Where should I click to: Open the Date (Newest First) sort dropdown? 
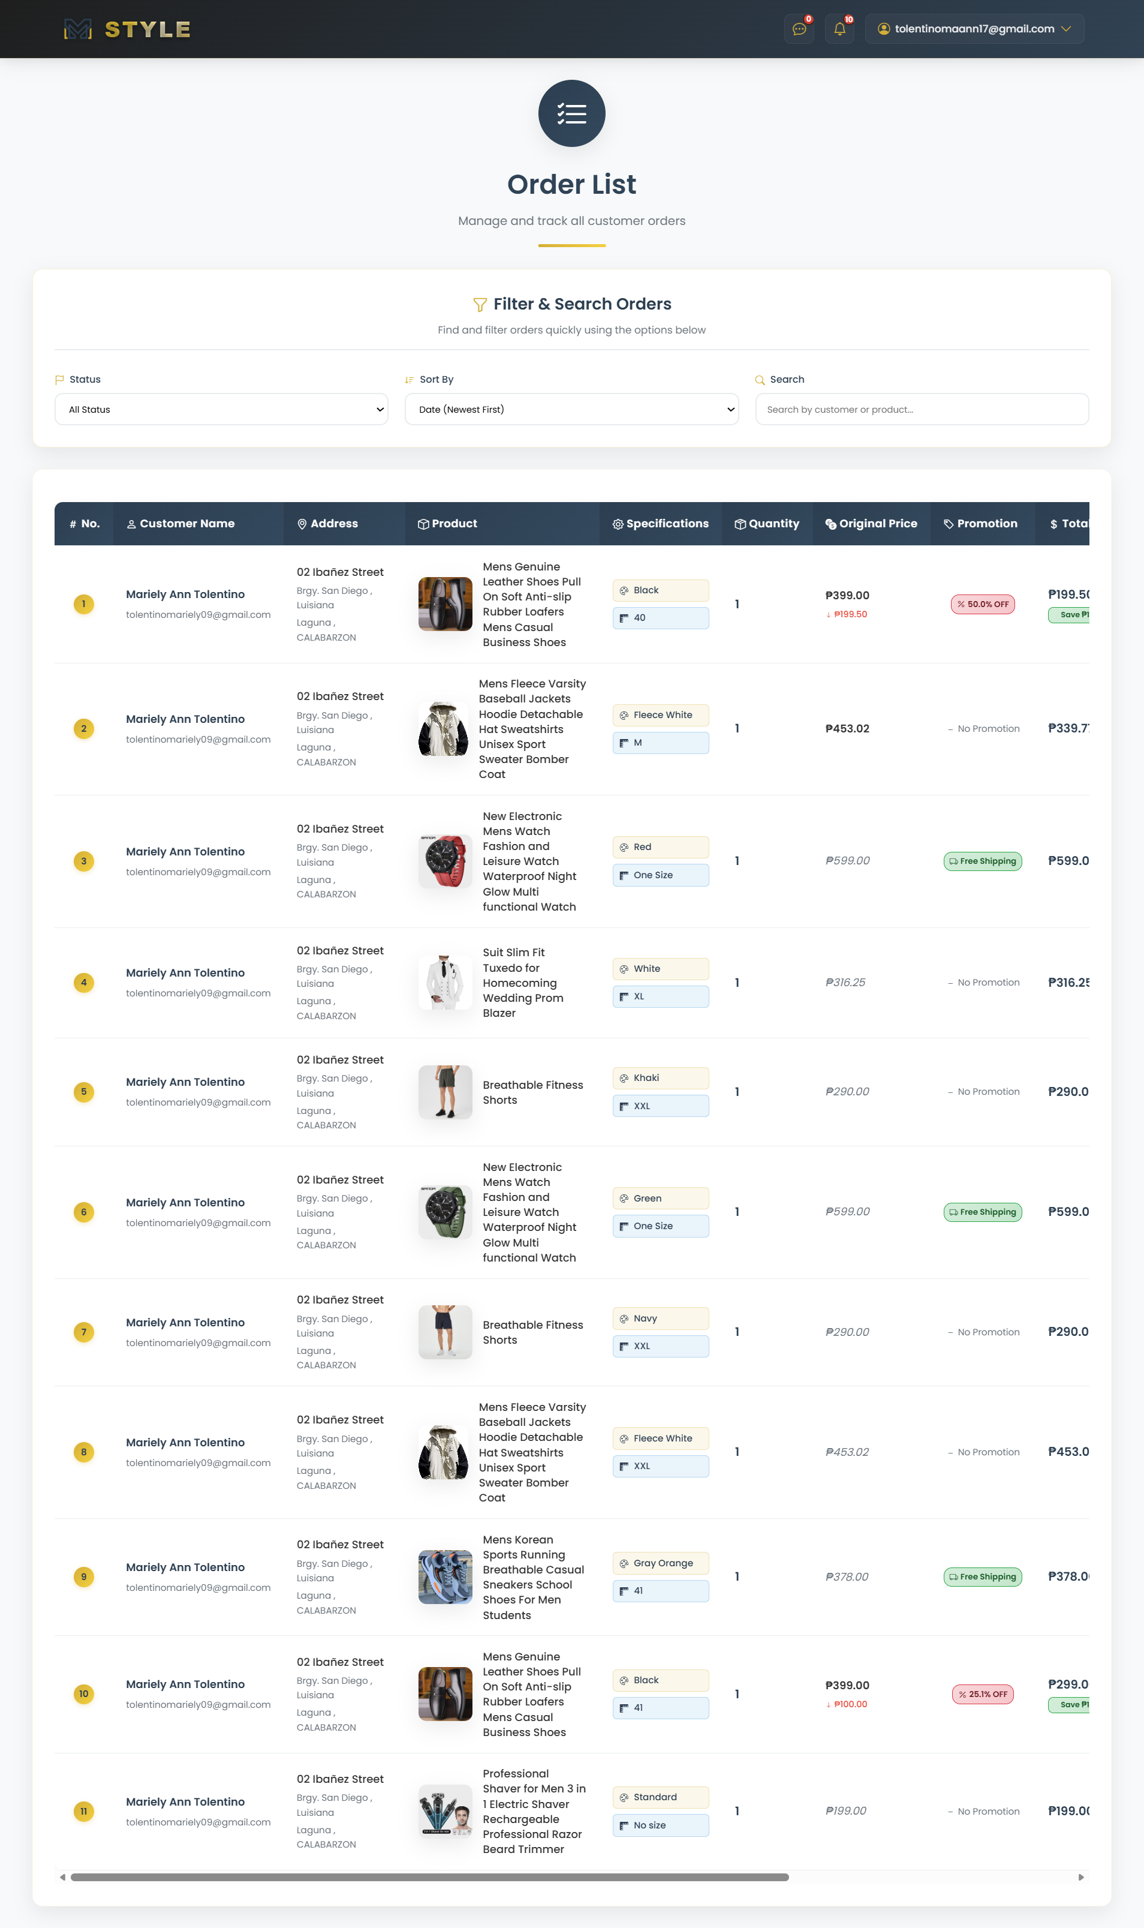coord(571,409)
